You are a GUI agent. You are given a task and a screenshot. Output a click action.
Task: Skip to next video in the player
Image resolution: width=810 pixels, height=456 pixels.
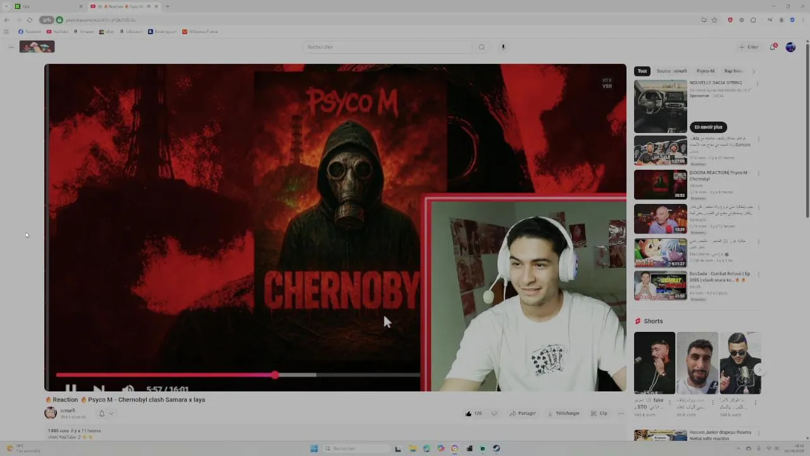(x=99, y=388)
